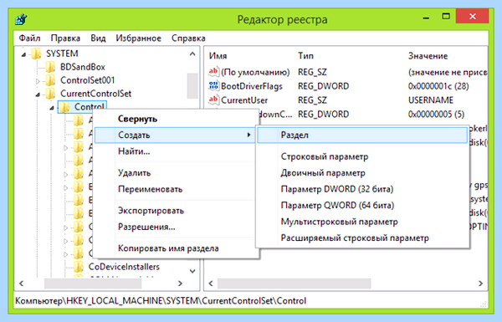The image size is (502, 322).
Task: Click the Имя column header
Action: coord(218,56)
